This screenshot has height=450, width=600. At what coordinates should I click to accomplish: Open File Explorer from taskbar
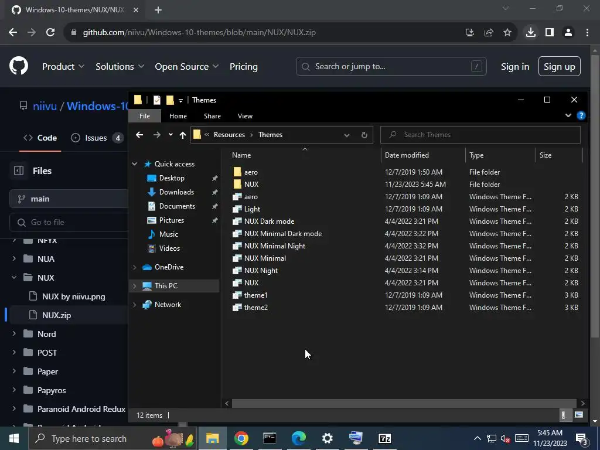click(212, 438)
